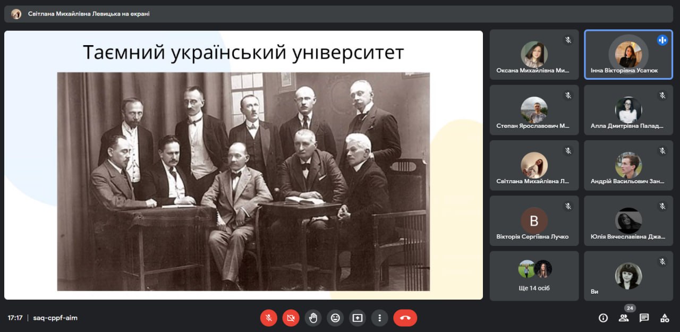Click the participant count badge 24
This screenshot has height=332, width=680.
click(x=630, y=308)
